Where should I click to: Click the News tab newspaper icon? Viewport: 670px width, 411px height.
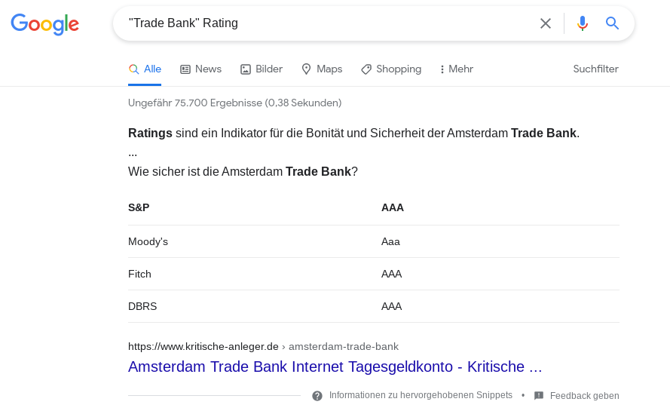point(185,69)
